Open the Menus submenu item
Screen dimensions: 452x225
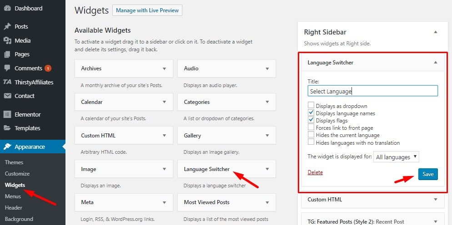click(x=13, y=196)
